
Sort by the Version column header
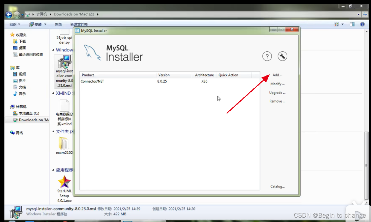pyautogui.click(x=174, y=75)
